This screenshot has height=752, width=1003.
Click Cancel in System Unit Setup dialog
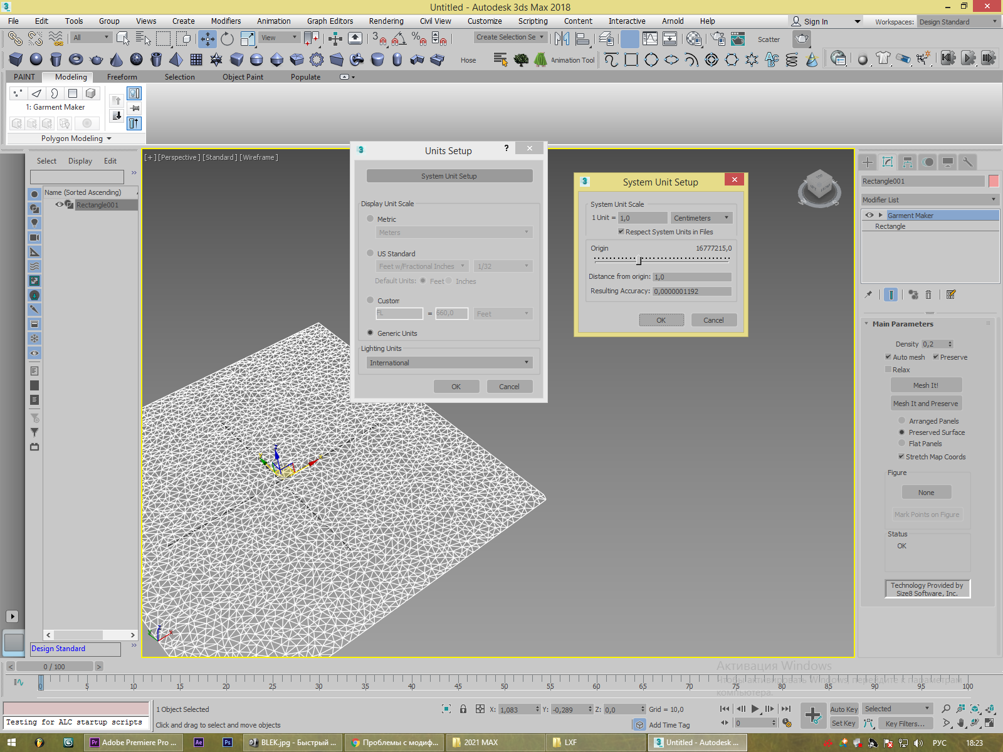[x=713, y=320]
